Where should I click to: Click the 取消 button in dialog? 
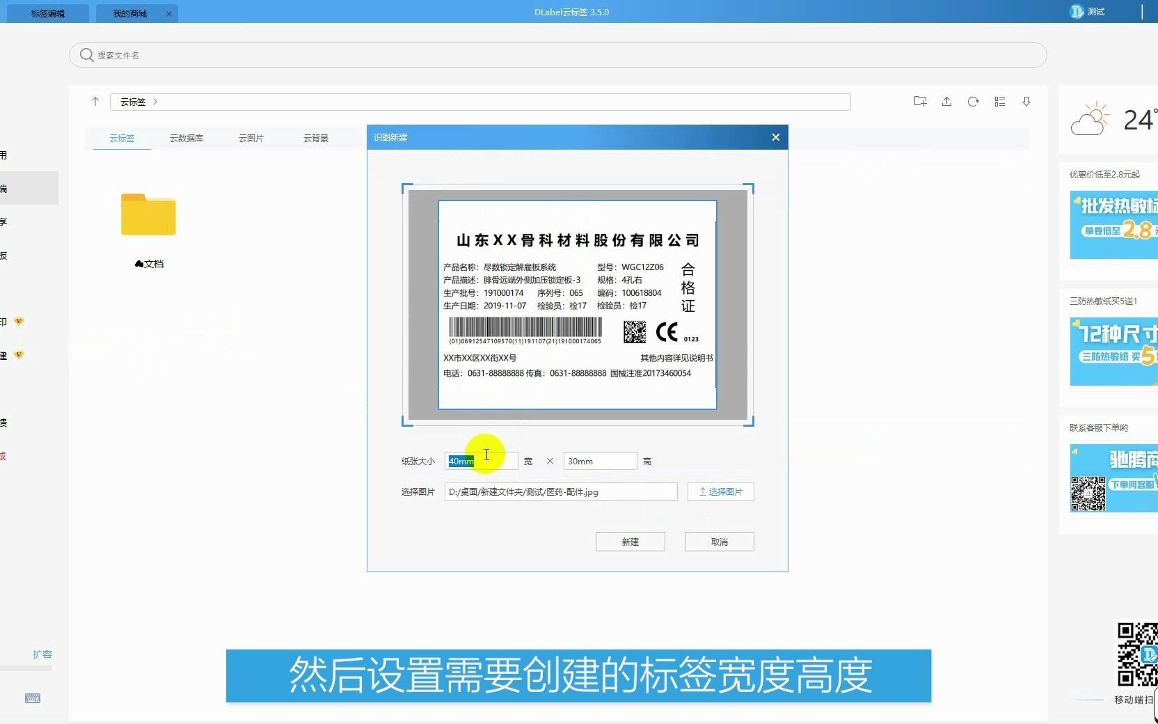tap(720, 542)
